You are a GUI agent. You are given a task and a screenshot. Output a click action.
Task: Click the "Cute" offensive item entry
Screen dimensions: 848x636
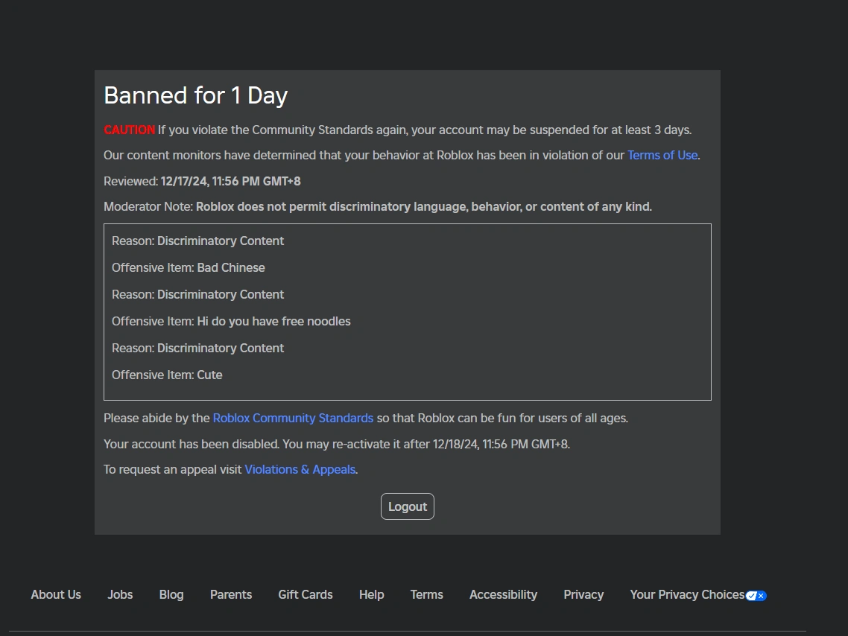209,375
